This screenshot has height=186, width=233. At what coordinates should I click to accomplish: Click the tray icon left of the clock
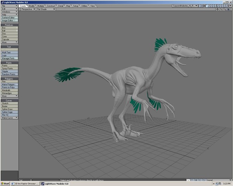[x=220, y=183]
